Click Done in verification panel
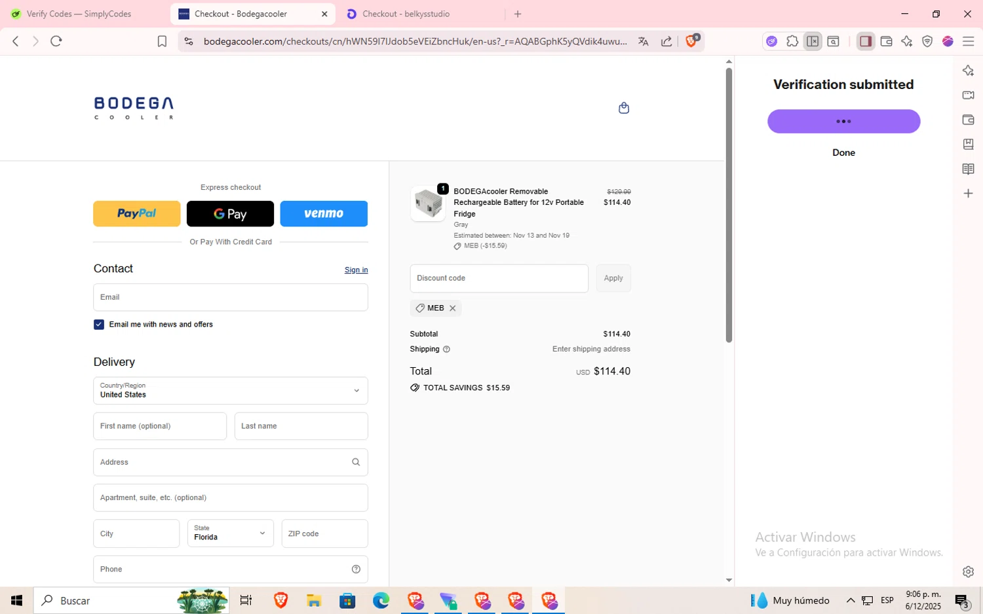The height and width of the screenshot is (614, 983). coord(843,153)
